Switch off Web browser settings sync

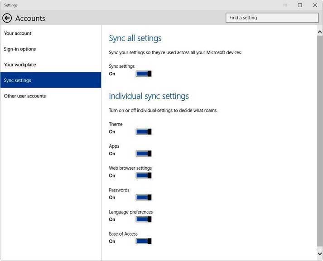click(143, 176)
